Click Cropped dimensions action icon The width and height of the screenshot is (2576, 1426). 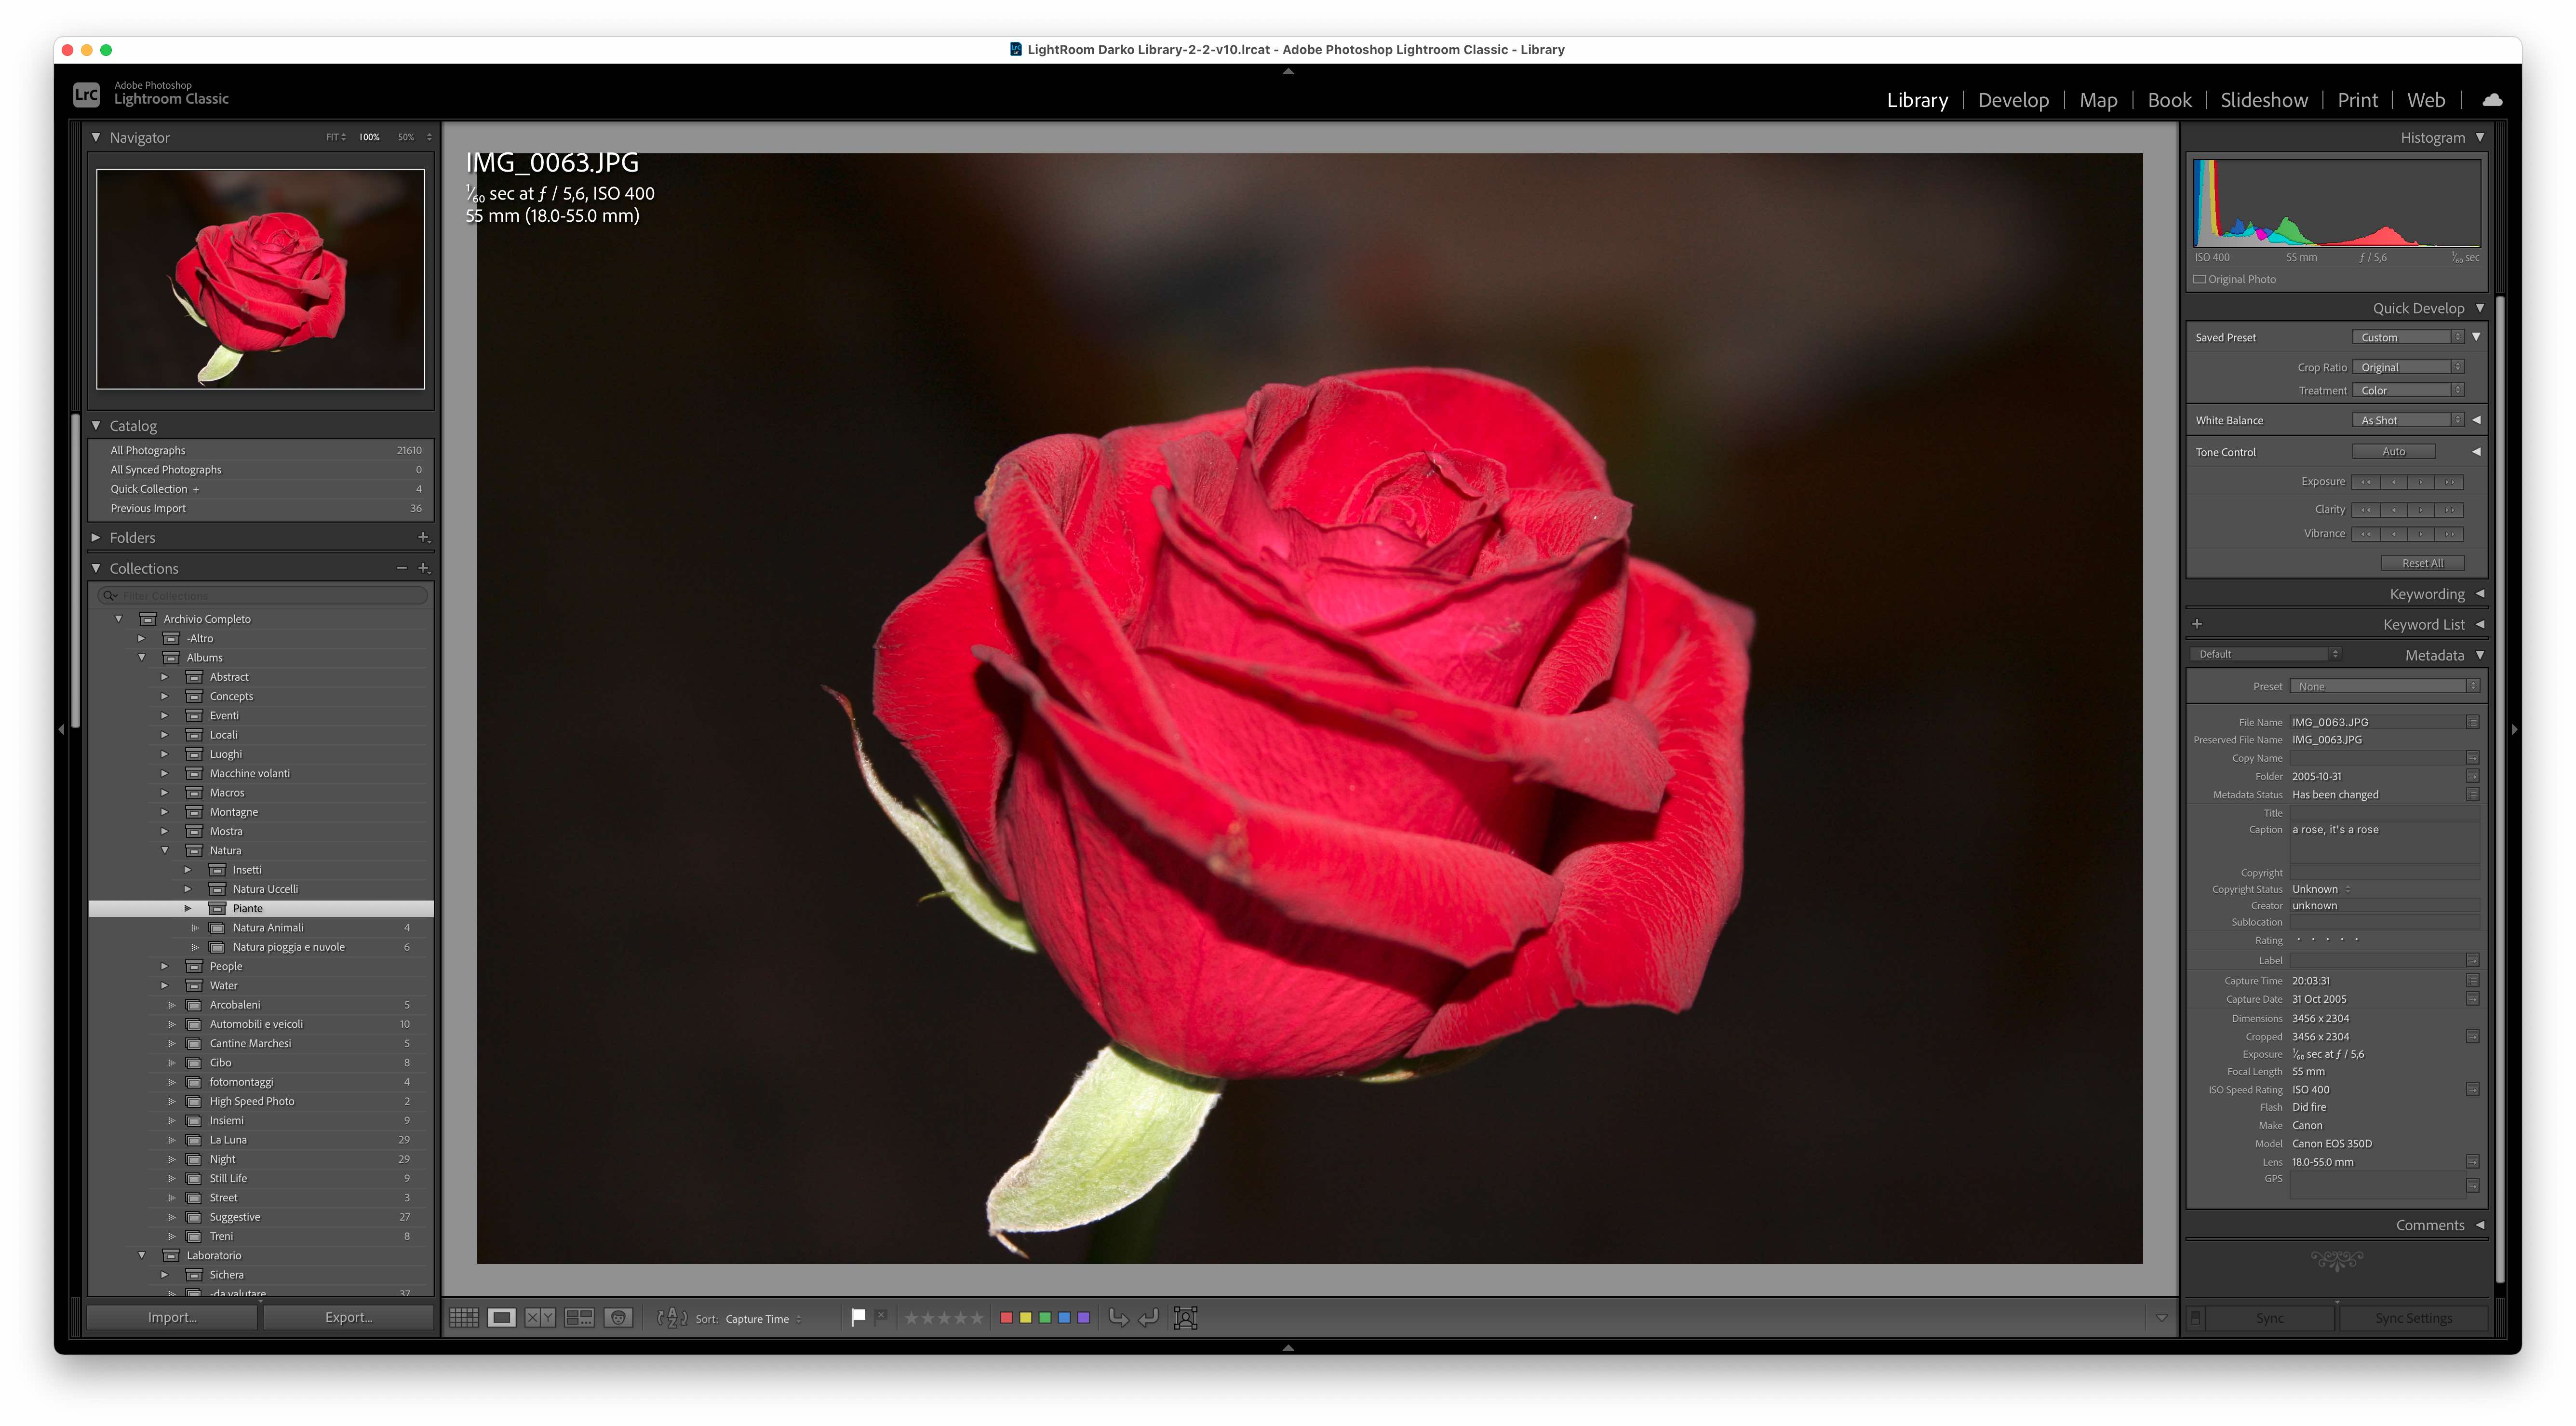pyautogui.click(x=2472, y=1037)
